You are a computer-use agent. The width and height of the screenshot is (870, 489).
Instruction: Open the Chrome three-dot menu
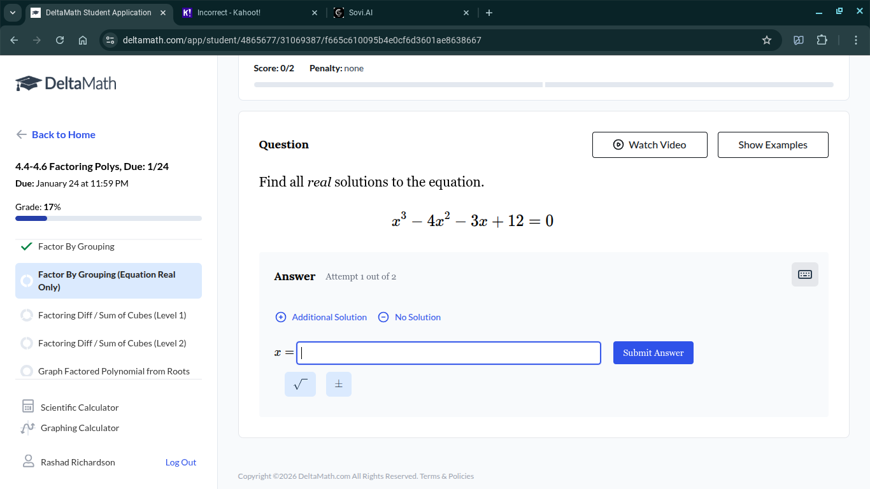857,40
